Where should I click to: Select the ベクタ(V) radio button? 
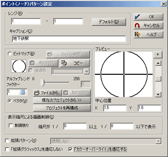click(10, 101)
